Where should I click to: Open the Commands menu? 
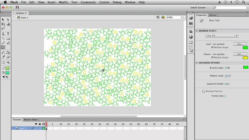88,2
